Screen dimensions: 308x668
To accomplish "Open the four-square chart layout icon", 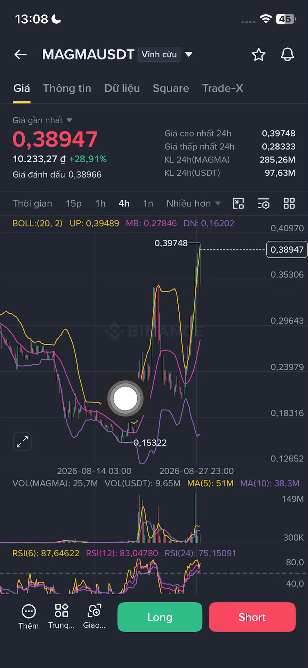I will 289,203.
